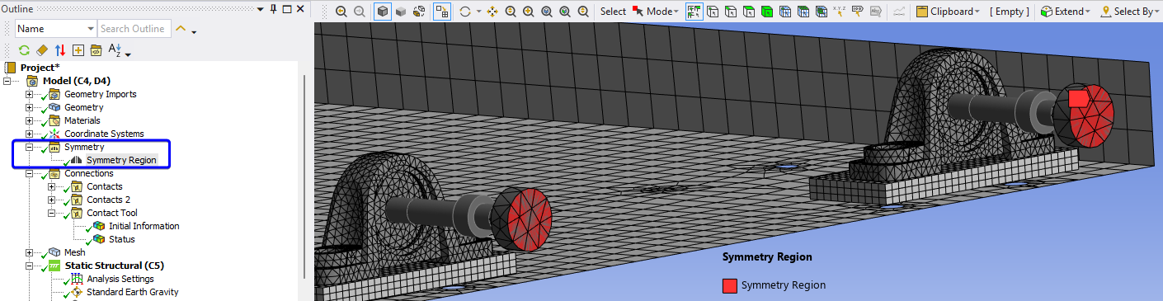Click the eraser Clear icon in Outline
Viewport: 1163px width, 301px height.
pos(42,50)
